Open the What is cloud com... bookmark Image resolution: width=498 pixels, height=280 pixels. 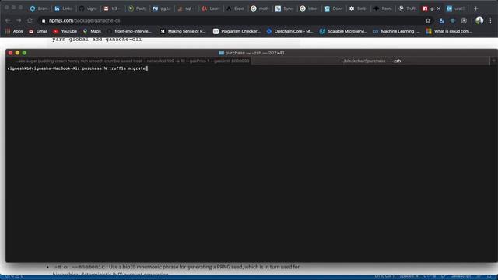450,31
